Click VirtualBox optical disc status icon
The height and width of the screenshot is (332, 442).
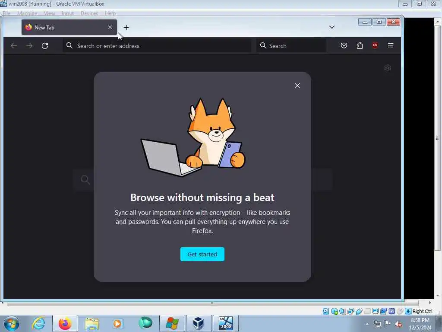335,311
